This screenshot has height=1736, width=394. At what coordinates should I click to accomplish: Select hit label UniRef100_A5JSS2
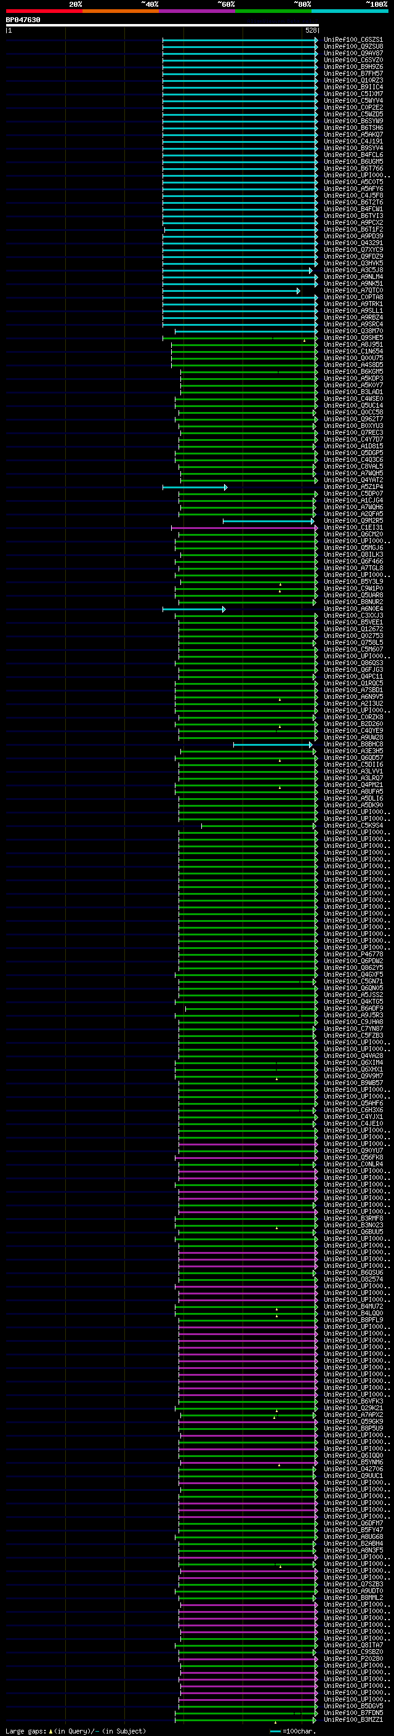(x=353, y=995)
